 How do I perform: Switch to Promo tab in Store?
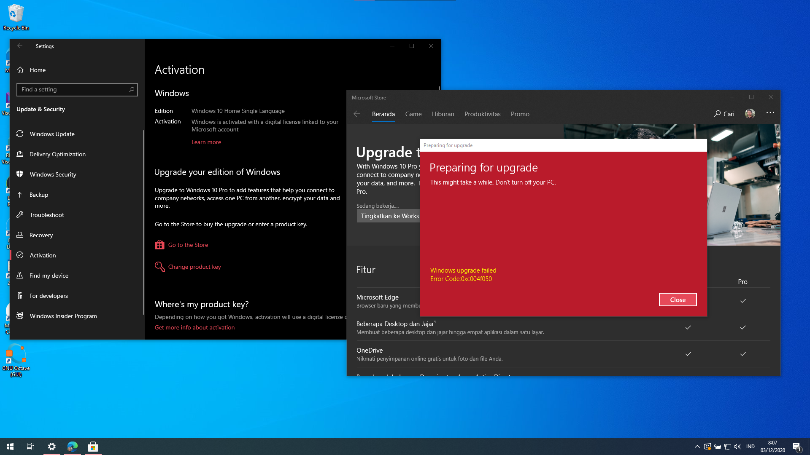click(x=520, y=114)
